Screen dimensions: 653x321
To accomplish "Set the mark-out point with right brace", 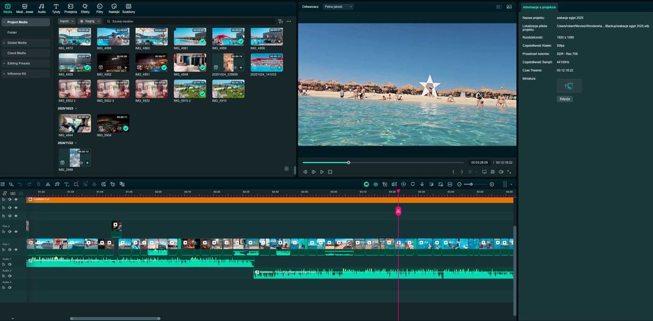I will tap(462, 172).
